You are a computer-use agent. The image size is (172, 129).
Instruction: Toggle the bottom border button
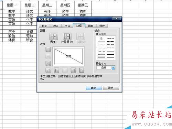48,63
